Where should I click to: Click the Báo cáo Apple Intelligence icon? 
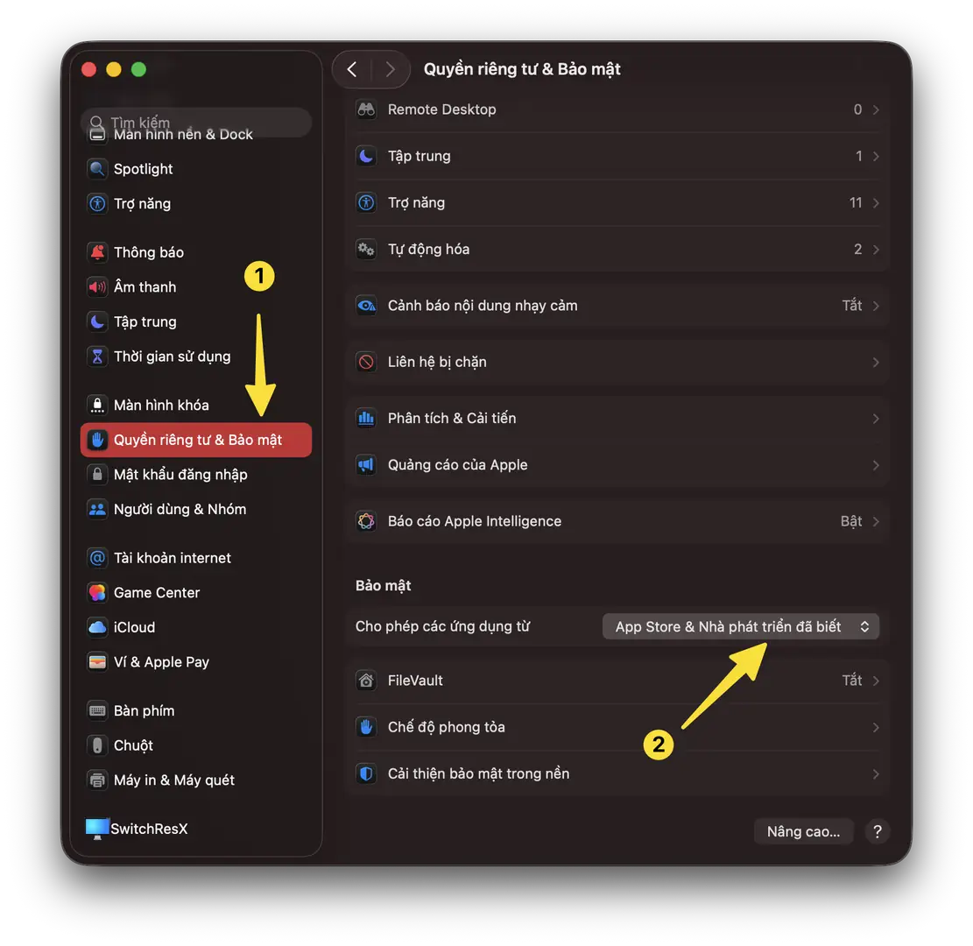[x=366, y=521]
